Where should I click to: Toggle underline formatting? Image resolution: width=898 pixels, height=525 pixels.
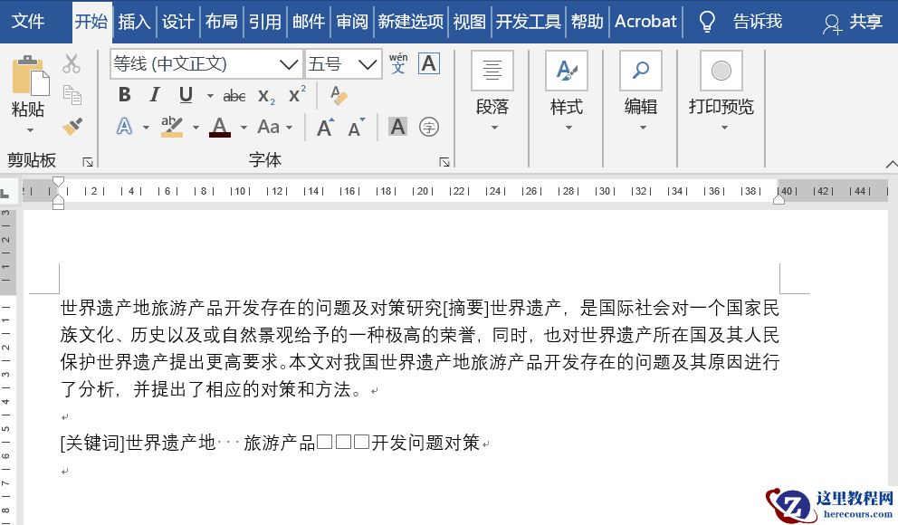click(x=186, y=94)
